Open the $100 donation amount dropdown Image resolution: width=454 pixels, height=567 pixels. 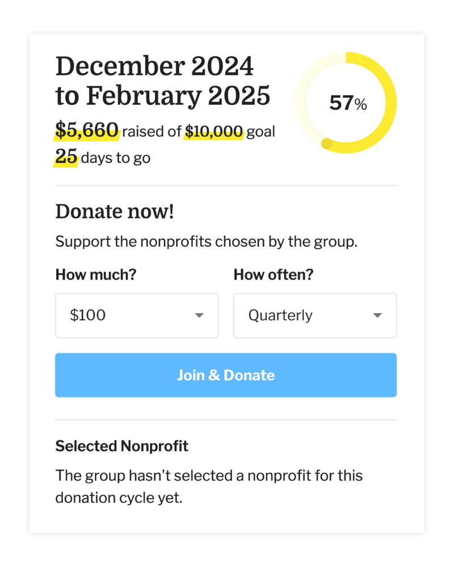136,315
